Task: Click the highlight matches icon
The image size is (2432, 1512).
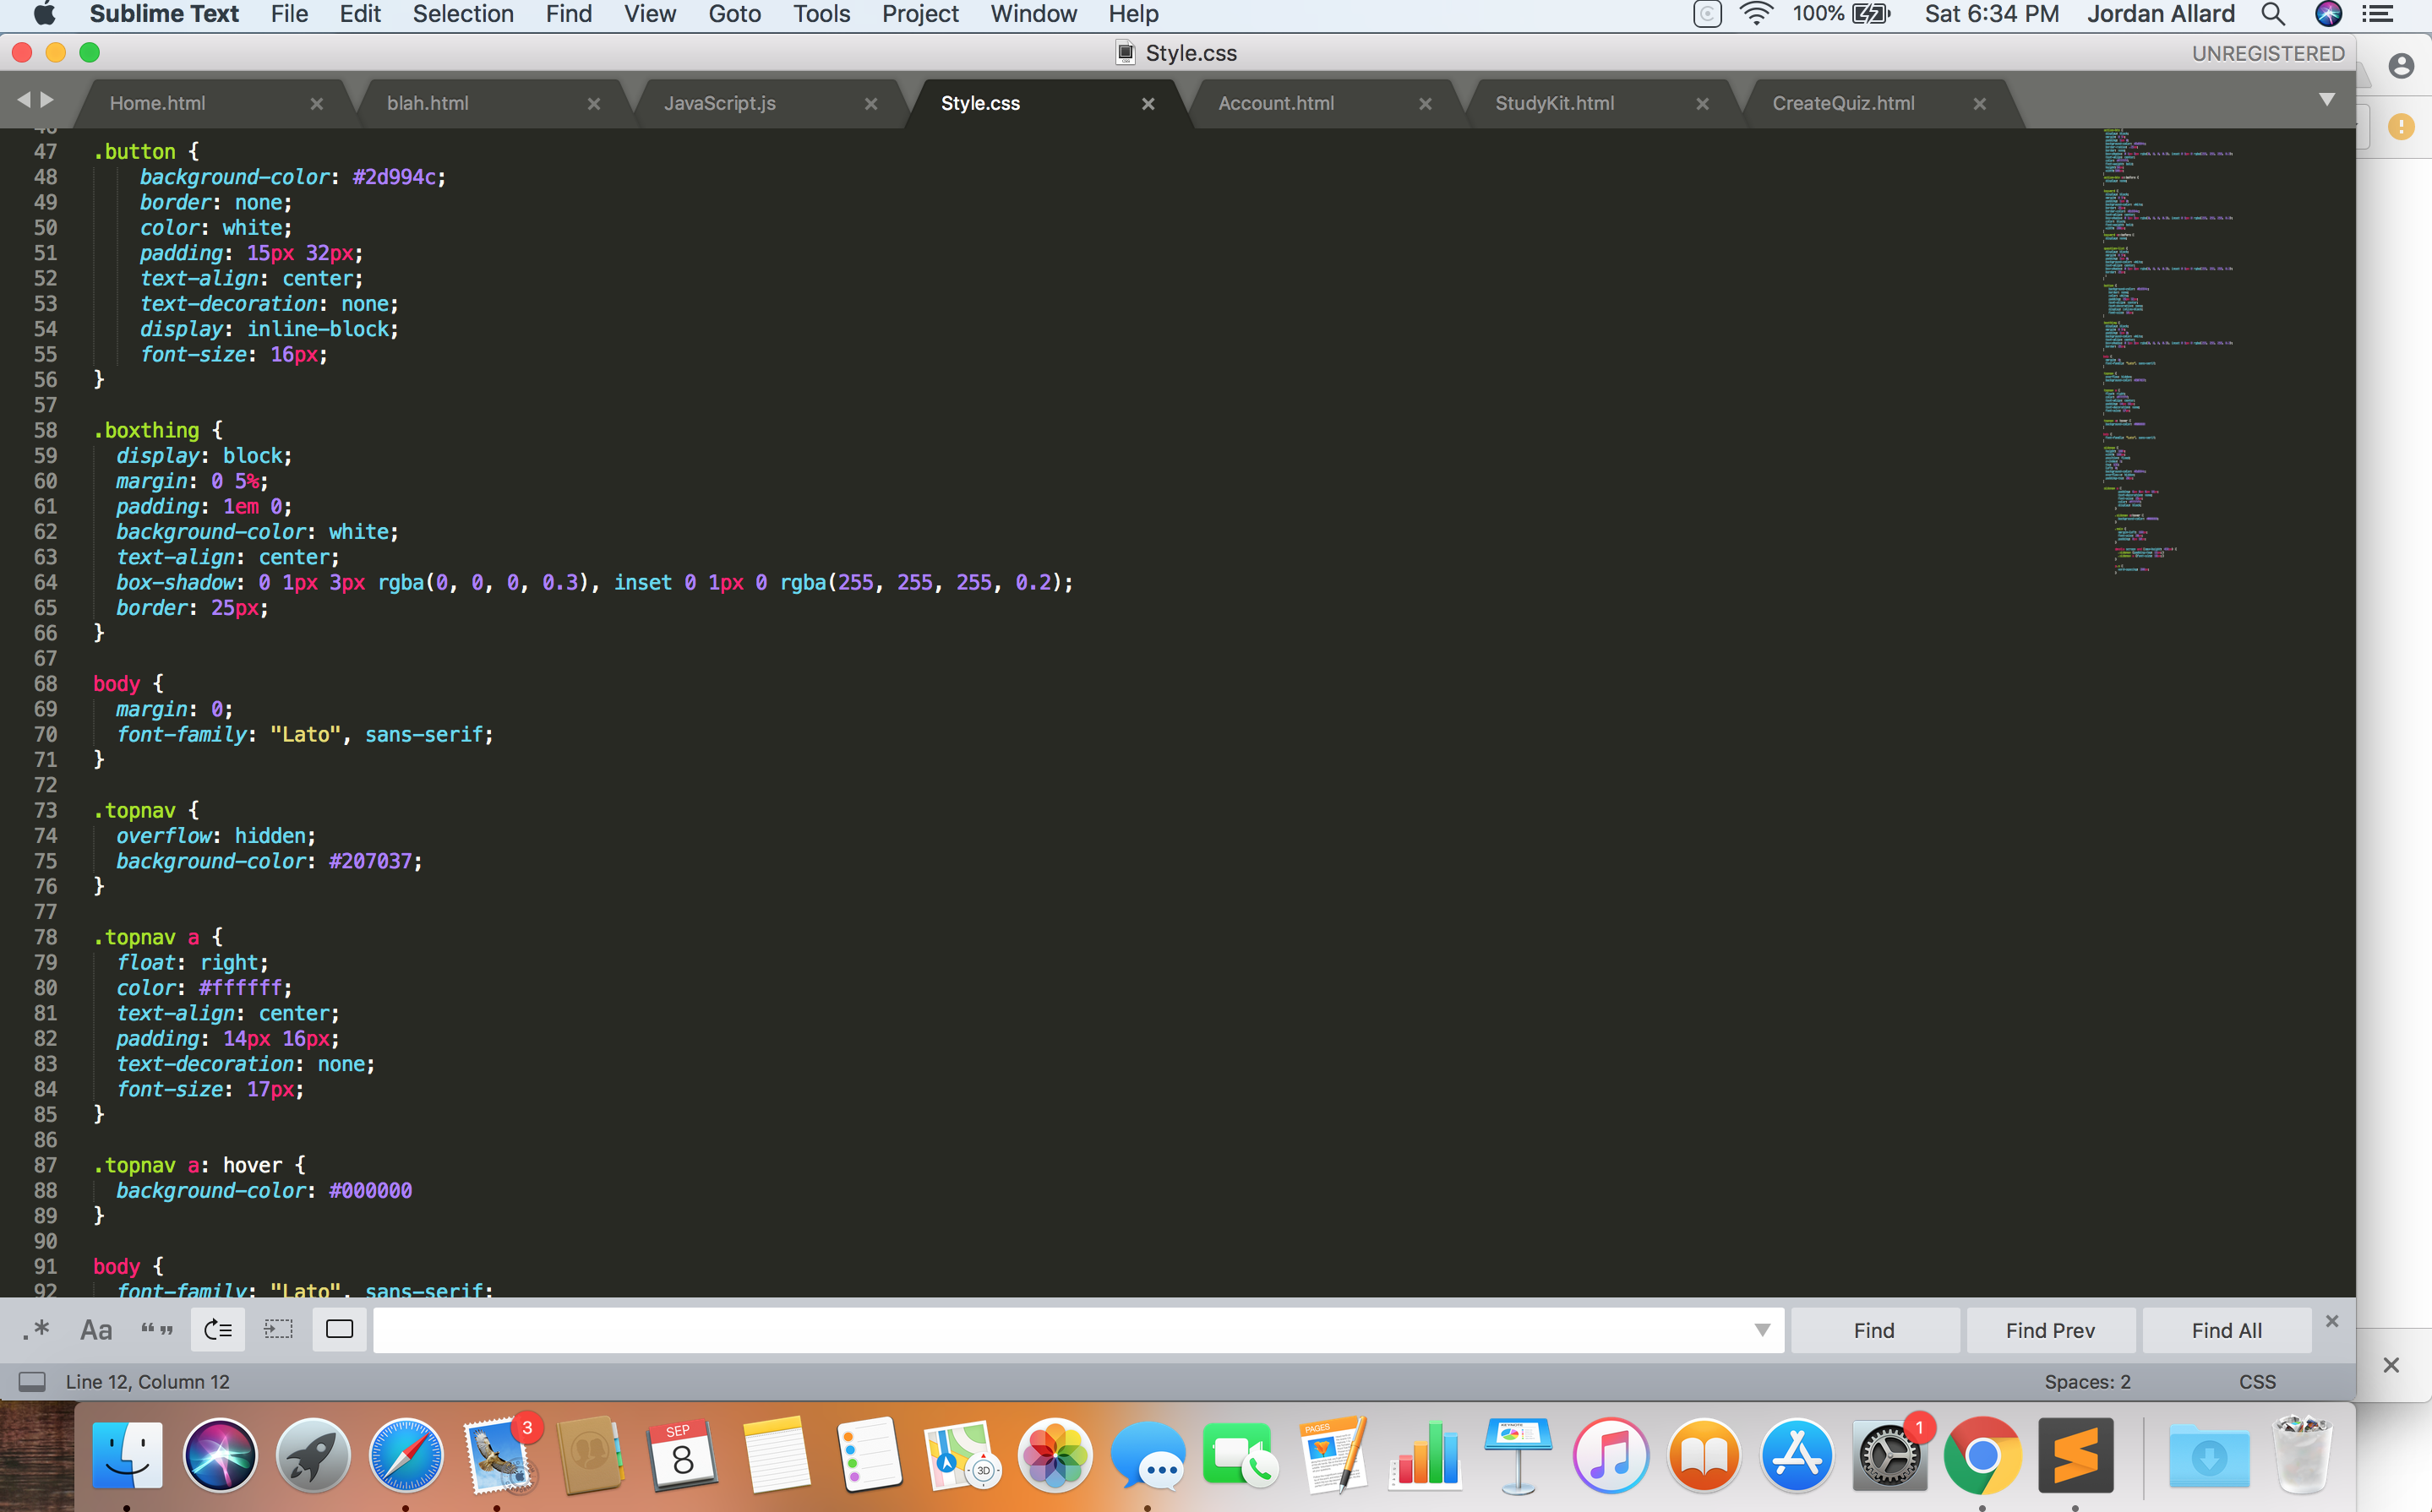Action: [339, 1330]
